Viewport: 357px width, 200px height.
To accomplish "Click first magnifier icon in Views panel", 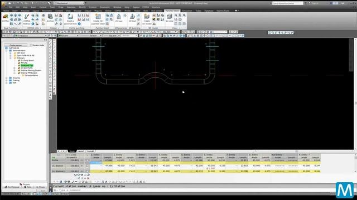I will 176,15.
